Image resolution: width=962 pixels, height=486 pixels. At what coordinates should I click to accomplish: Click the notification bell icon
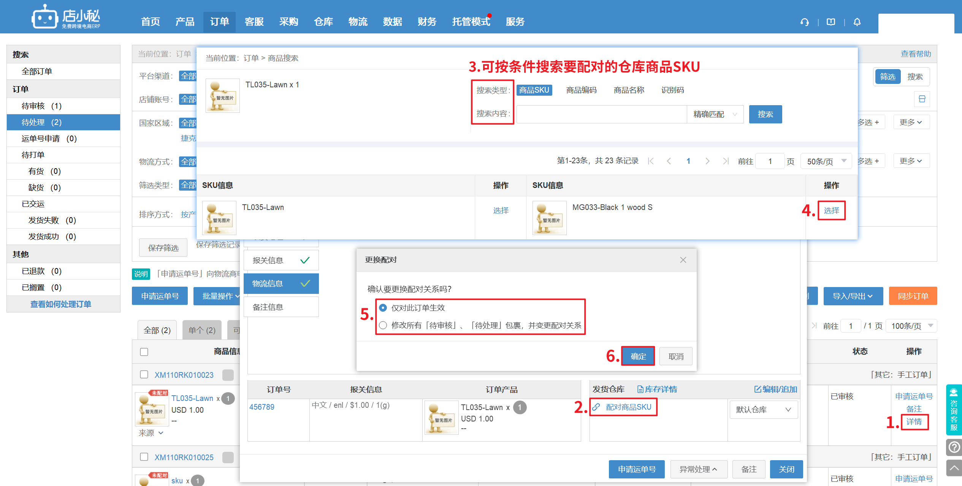point(857,22)
